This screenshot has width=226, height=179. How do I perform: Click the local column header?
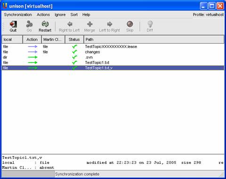[12, 40]
